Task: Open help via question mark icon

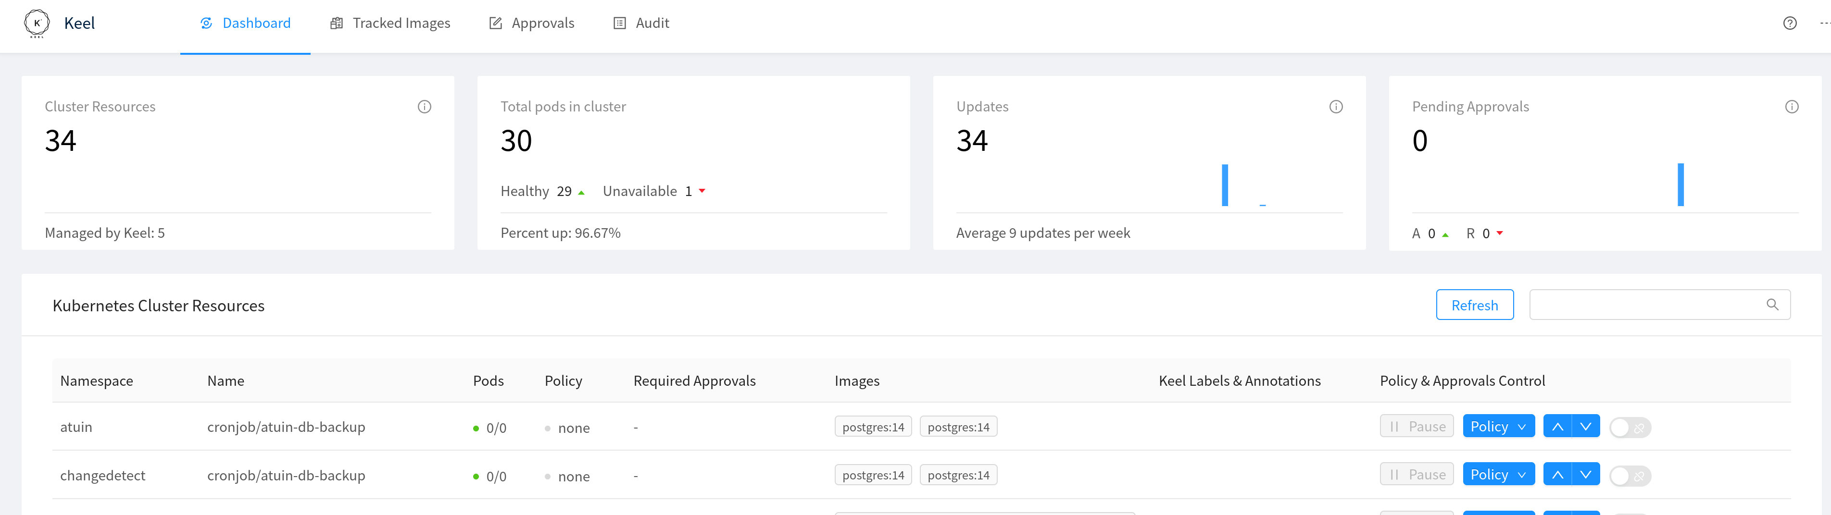Action: point(1790,24)
